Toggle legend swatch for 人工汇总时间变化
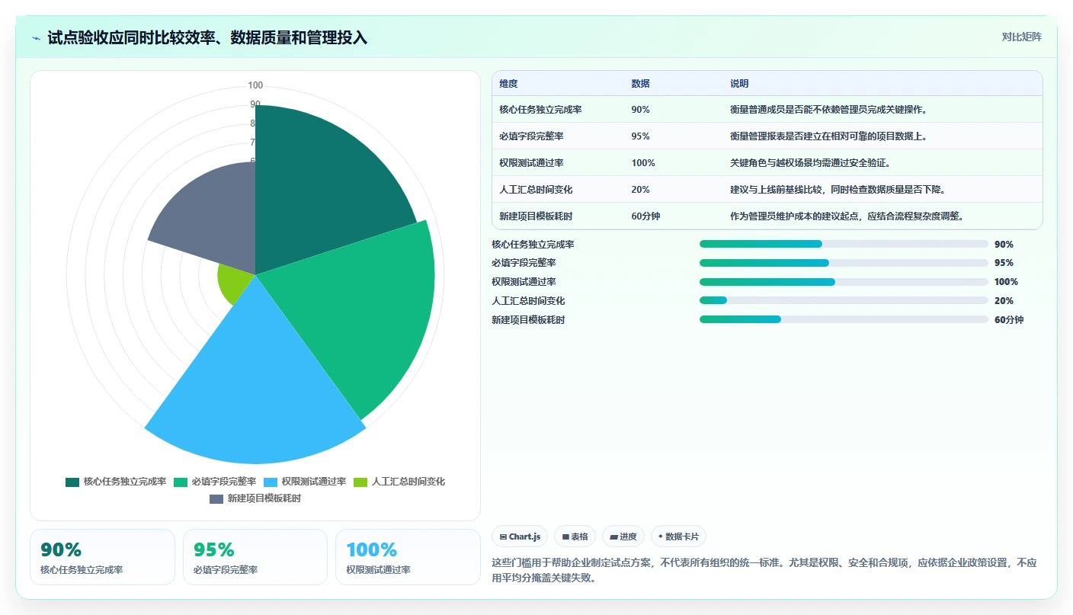The width and height of the screenshot is (1073, 615). pos(360,482)
